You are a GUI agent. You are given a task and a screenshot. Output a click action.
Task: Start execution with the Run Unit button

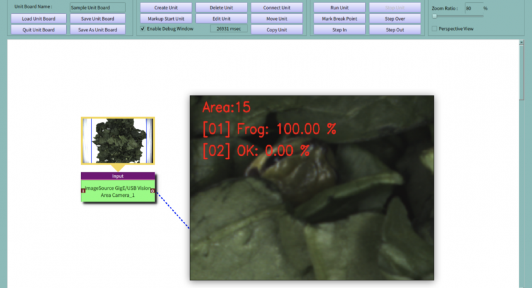click(x=339, y=8)
